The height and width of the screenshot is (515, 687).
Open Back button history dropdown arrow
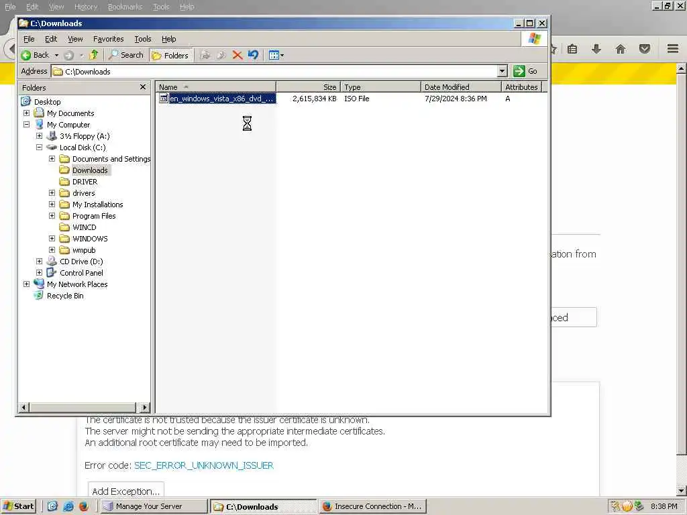[x=56, y=55]
